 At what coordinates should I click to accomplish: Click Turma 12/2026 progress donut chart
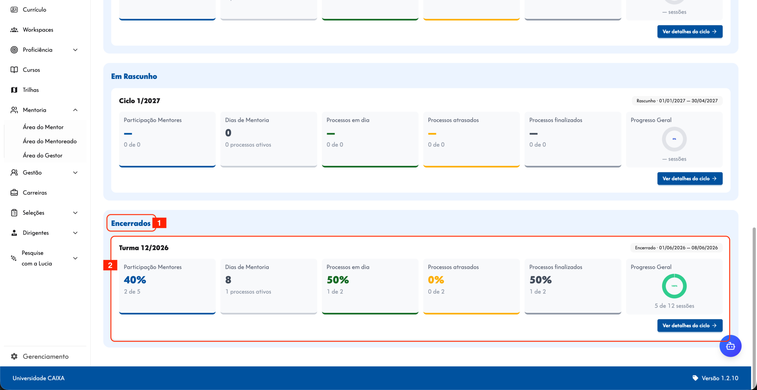(x=674, y=286)
